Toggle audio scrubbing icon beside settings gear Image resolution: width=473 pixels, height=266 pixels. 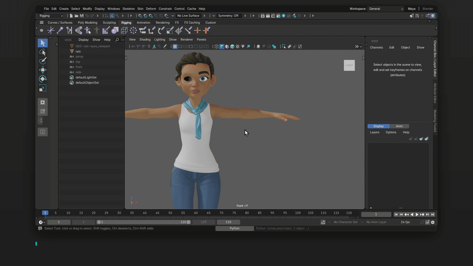428,222
